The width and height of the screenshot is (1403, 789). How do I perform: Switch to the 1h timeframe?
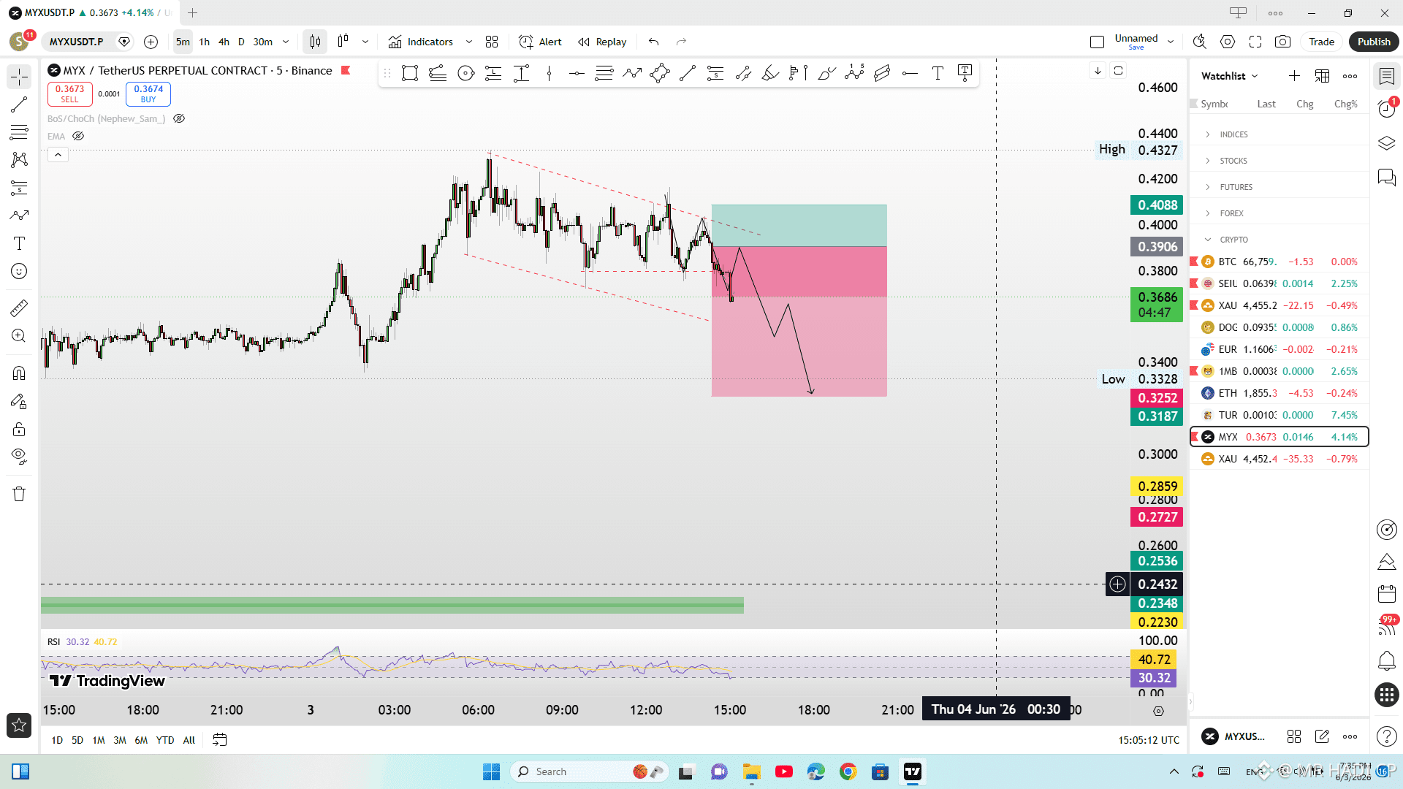(205, 42)
